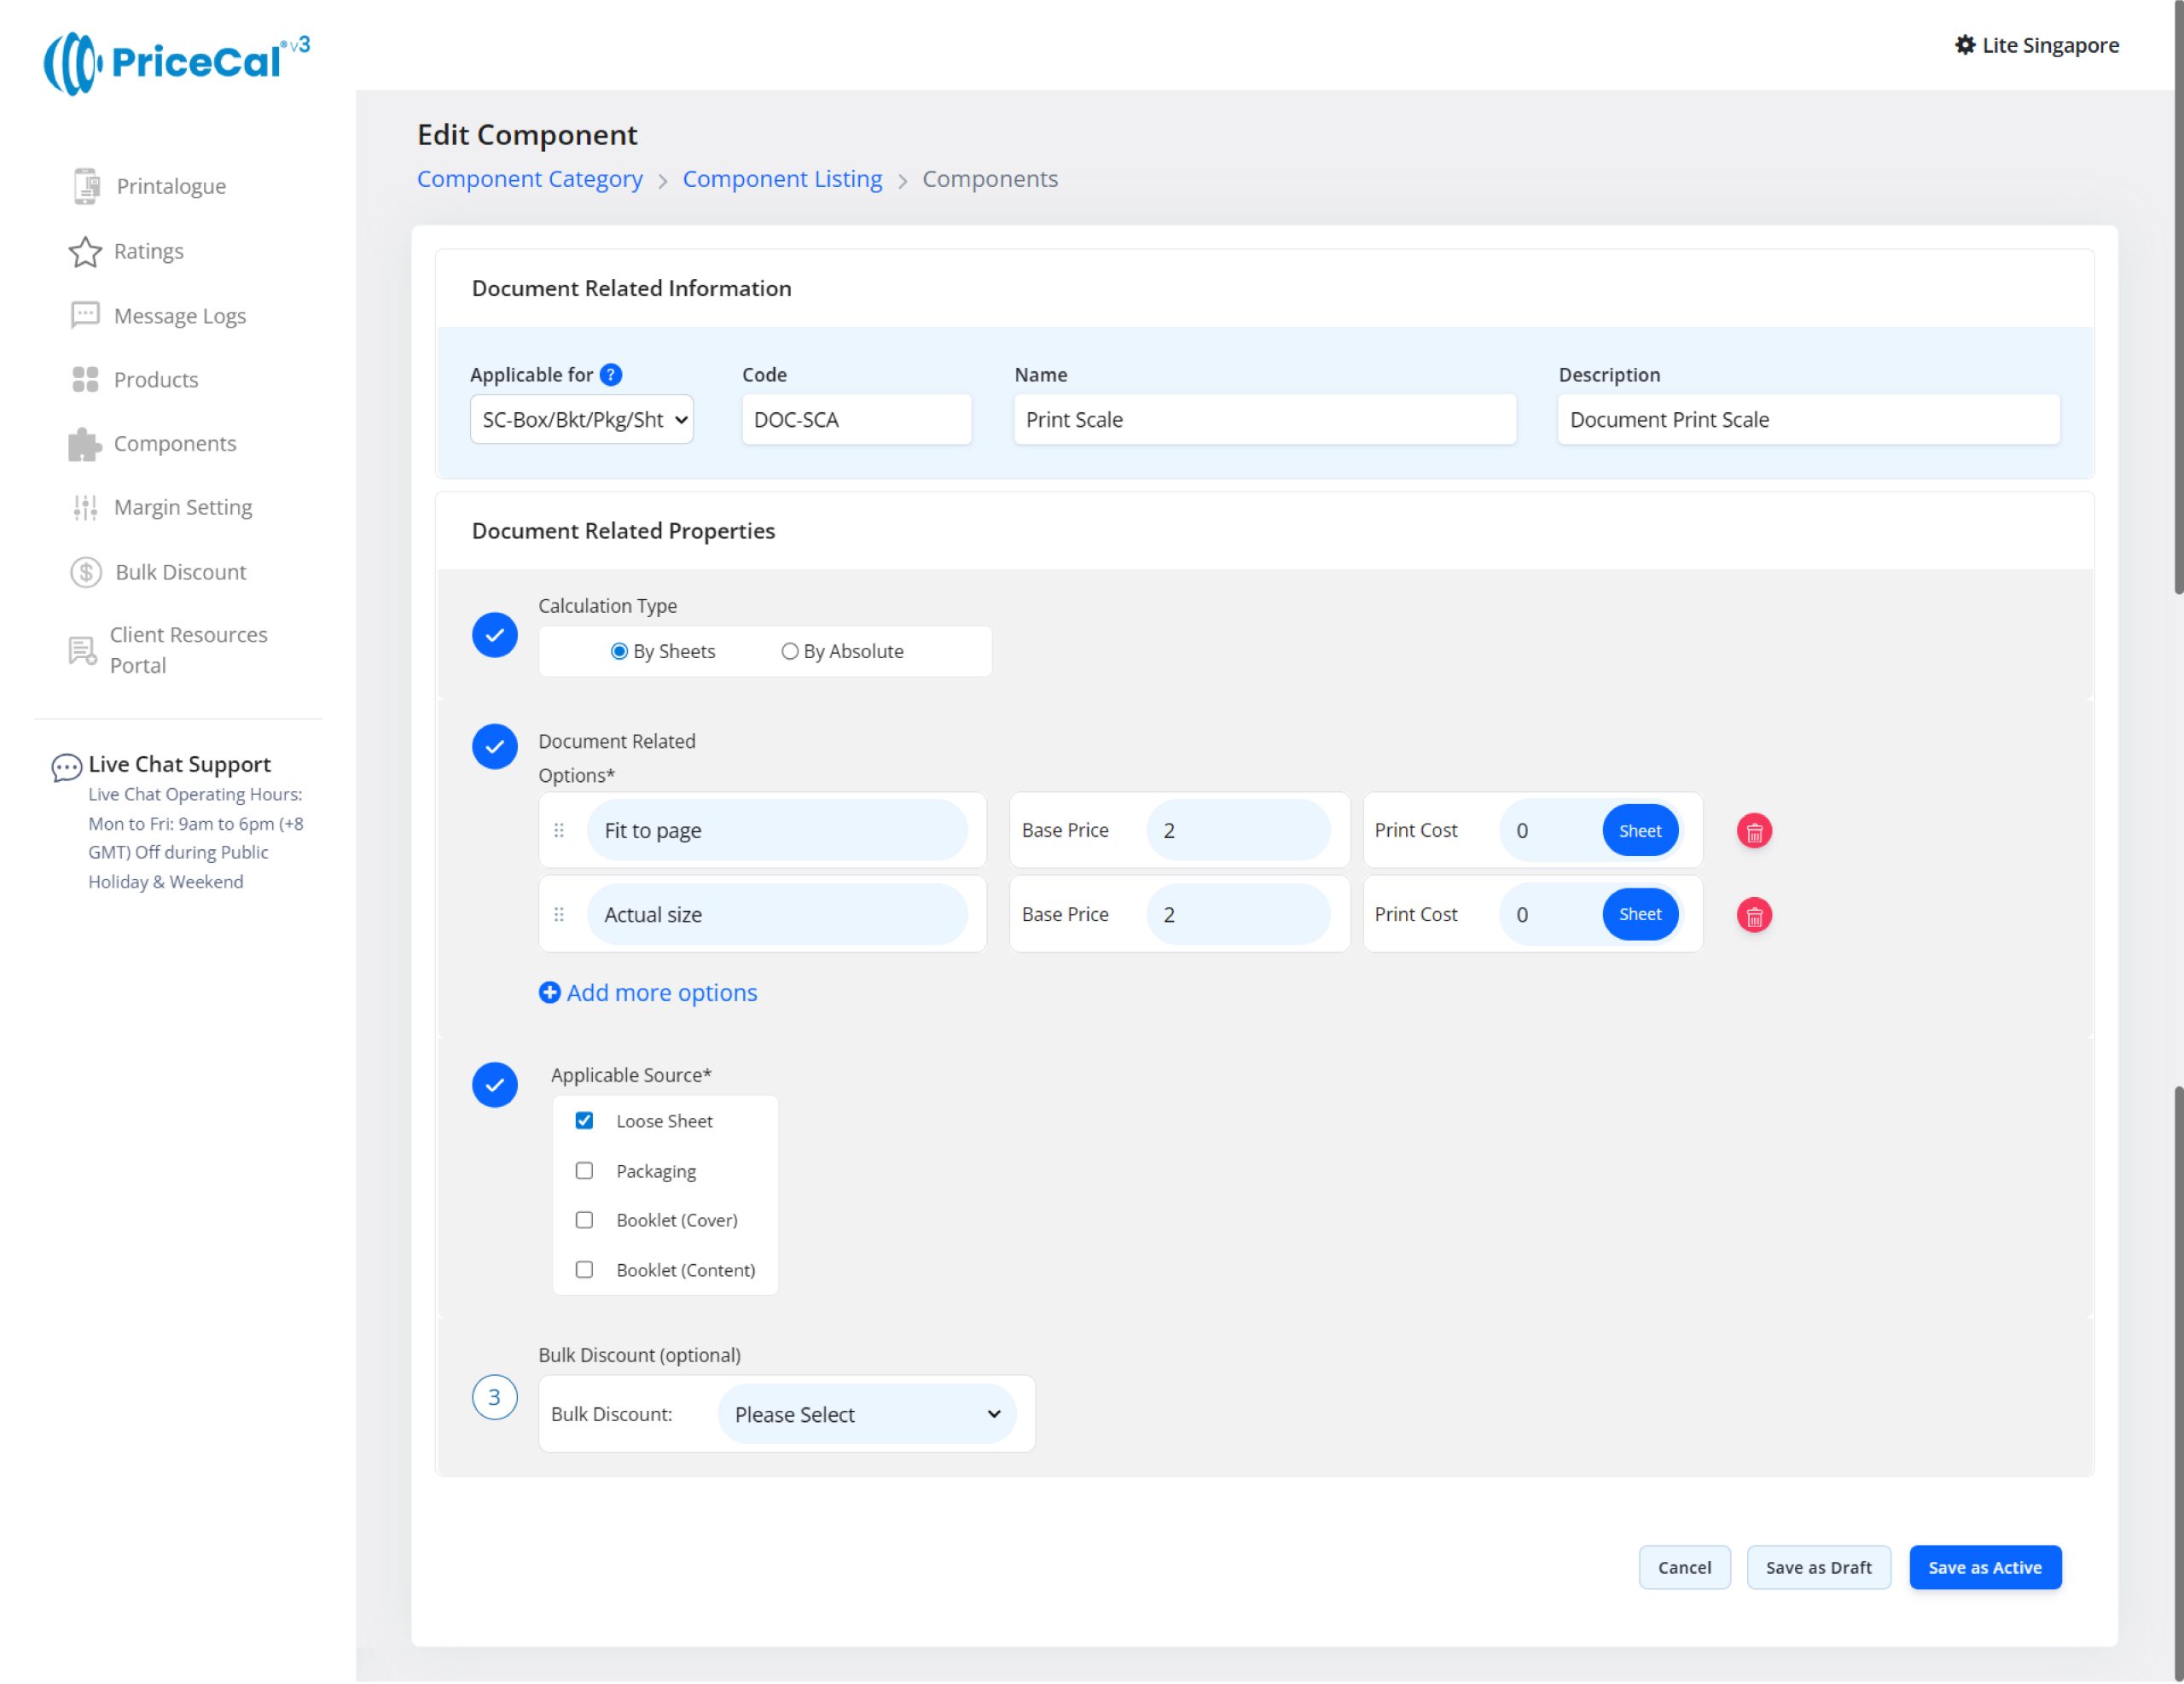Open Bulk Discount in the sidebar menu

click(x=180, y=573)
